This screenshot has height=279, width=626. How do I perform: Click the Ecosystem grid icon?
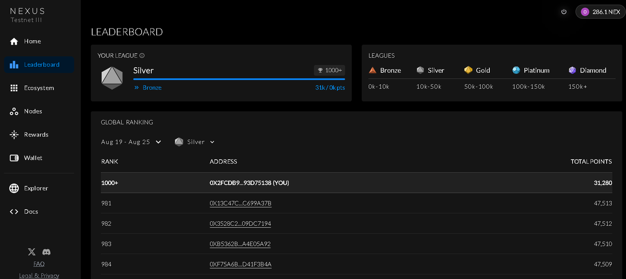coord(14,88)
